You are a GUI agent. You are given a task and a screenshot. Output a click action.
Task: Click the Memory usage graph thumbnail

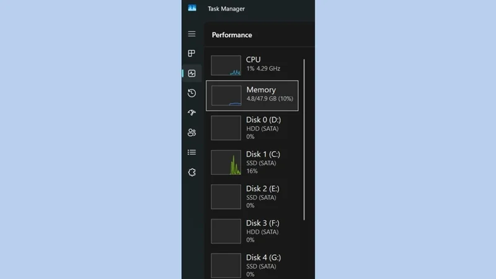tap(226, 95)
